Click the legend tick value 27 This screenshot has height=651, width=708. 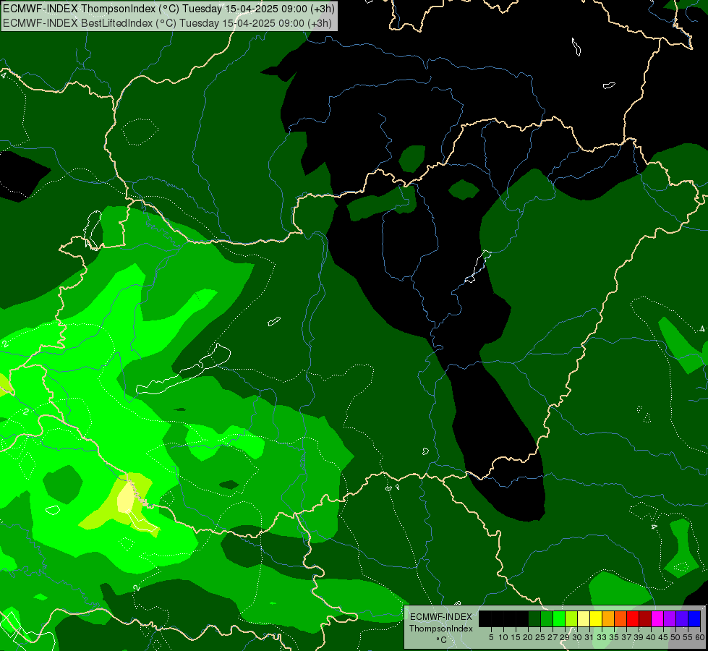tap(553, 637)
